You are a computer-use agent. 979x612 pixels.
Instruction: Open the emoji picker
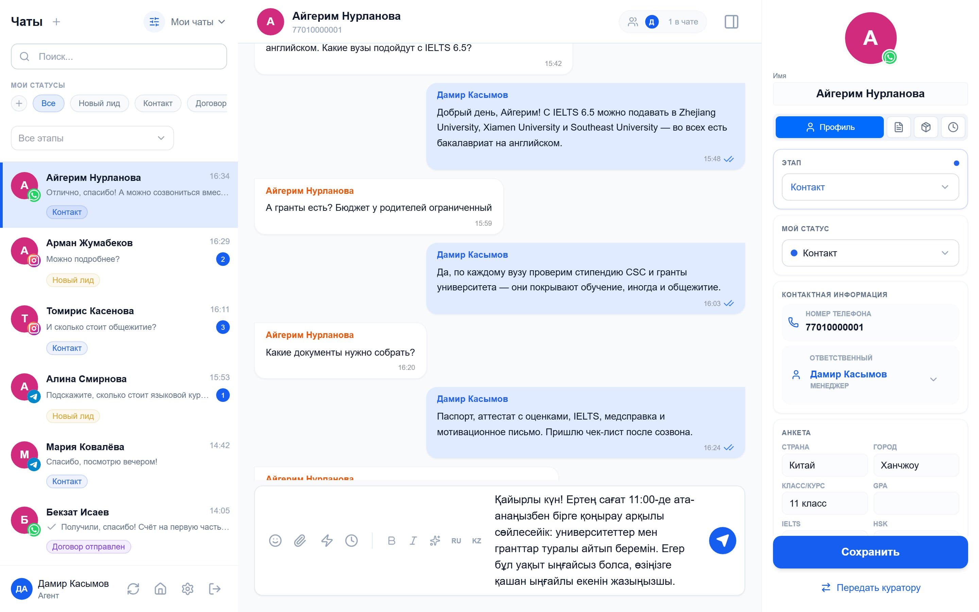click(x=275, y=540)
